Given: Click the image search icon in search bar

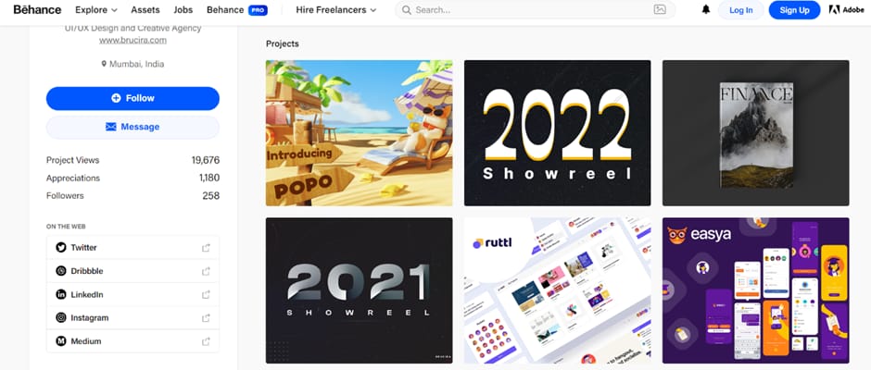Looking at the screenshot, I should tap(660, 9).
